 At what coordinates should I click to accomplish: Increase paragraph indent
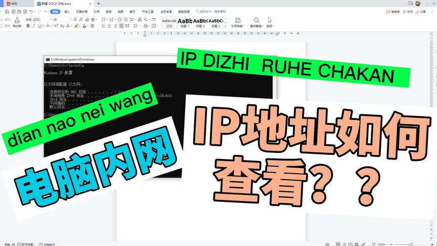pos(126,20)
